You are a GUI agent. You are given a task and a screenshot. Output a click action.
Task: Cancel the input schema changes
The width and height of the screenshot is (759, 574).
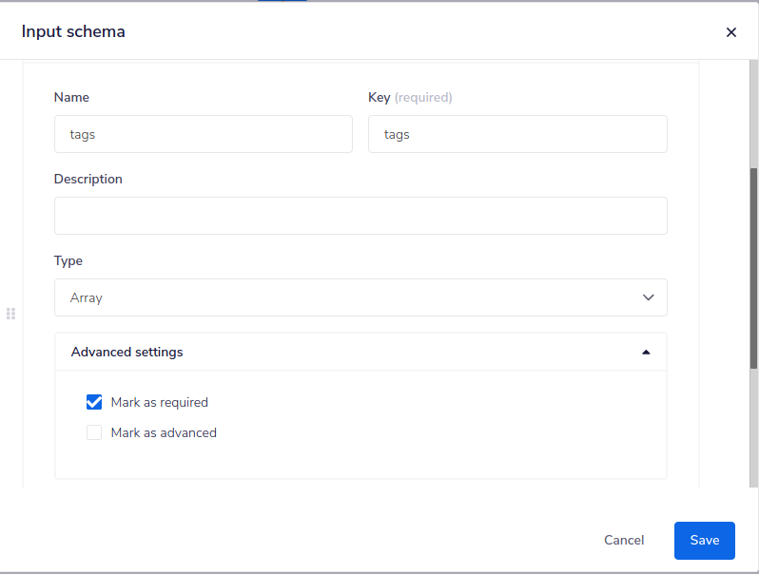coord(624,540)
